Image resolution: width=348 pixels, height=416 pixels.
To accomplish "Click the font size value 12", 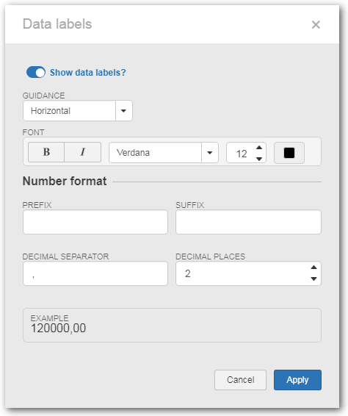I will coord(242,154).
